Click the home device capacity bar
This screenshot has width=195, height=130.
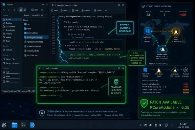13,78
